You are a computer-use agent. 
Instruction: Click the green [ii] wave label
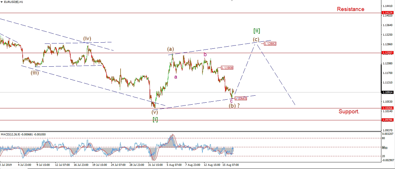tap(256, 30)
